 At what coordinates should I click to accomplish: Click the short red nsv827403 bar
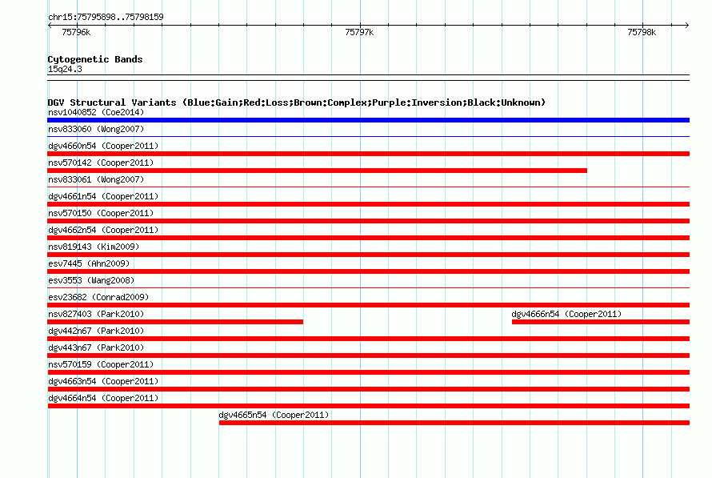[x=175, y=322]
